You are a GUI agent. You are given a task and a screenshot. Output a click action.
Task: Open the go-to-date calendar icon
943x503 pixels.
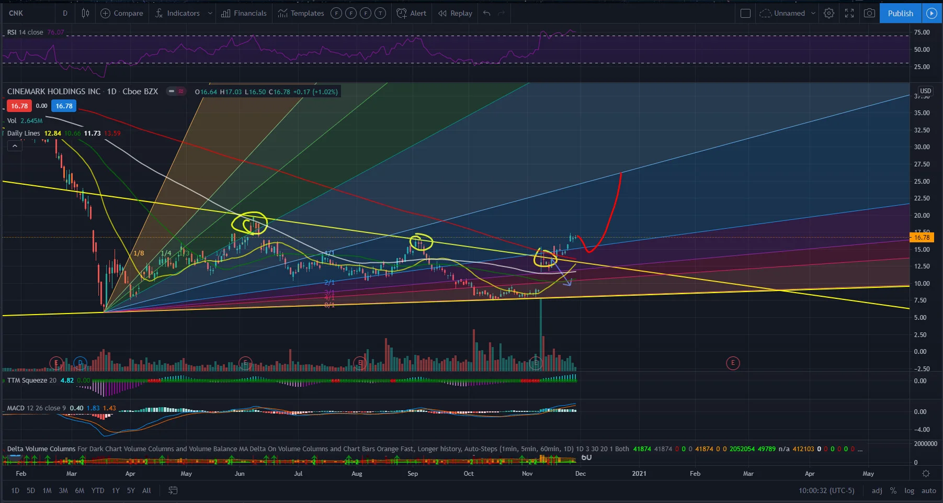(173, 490)
